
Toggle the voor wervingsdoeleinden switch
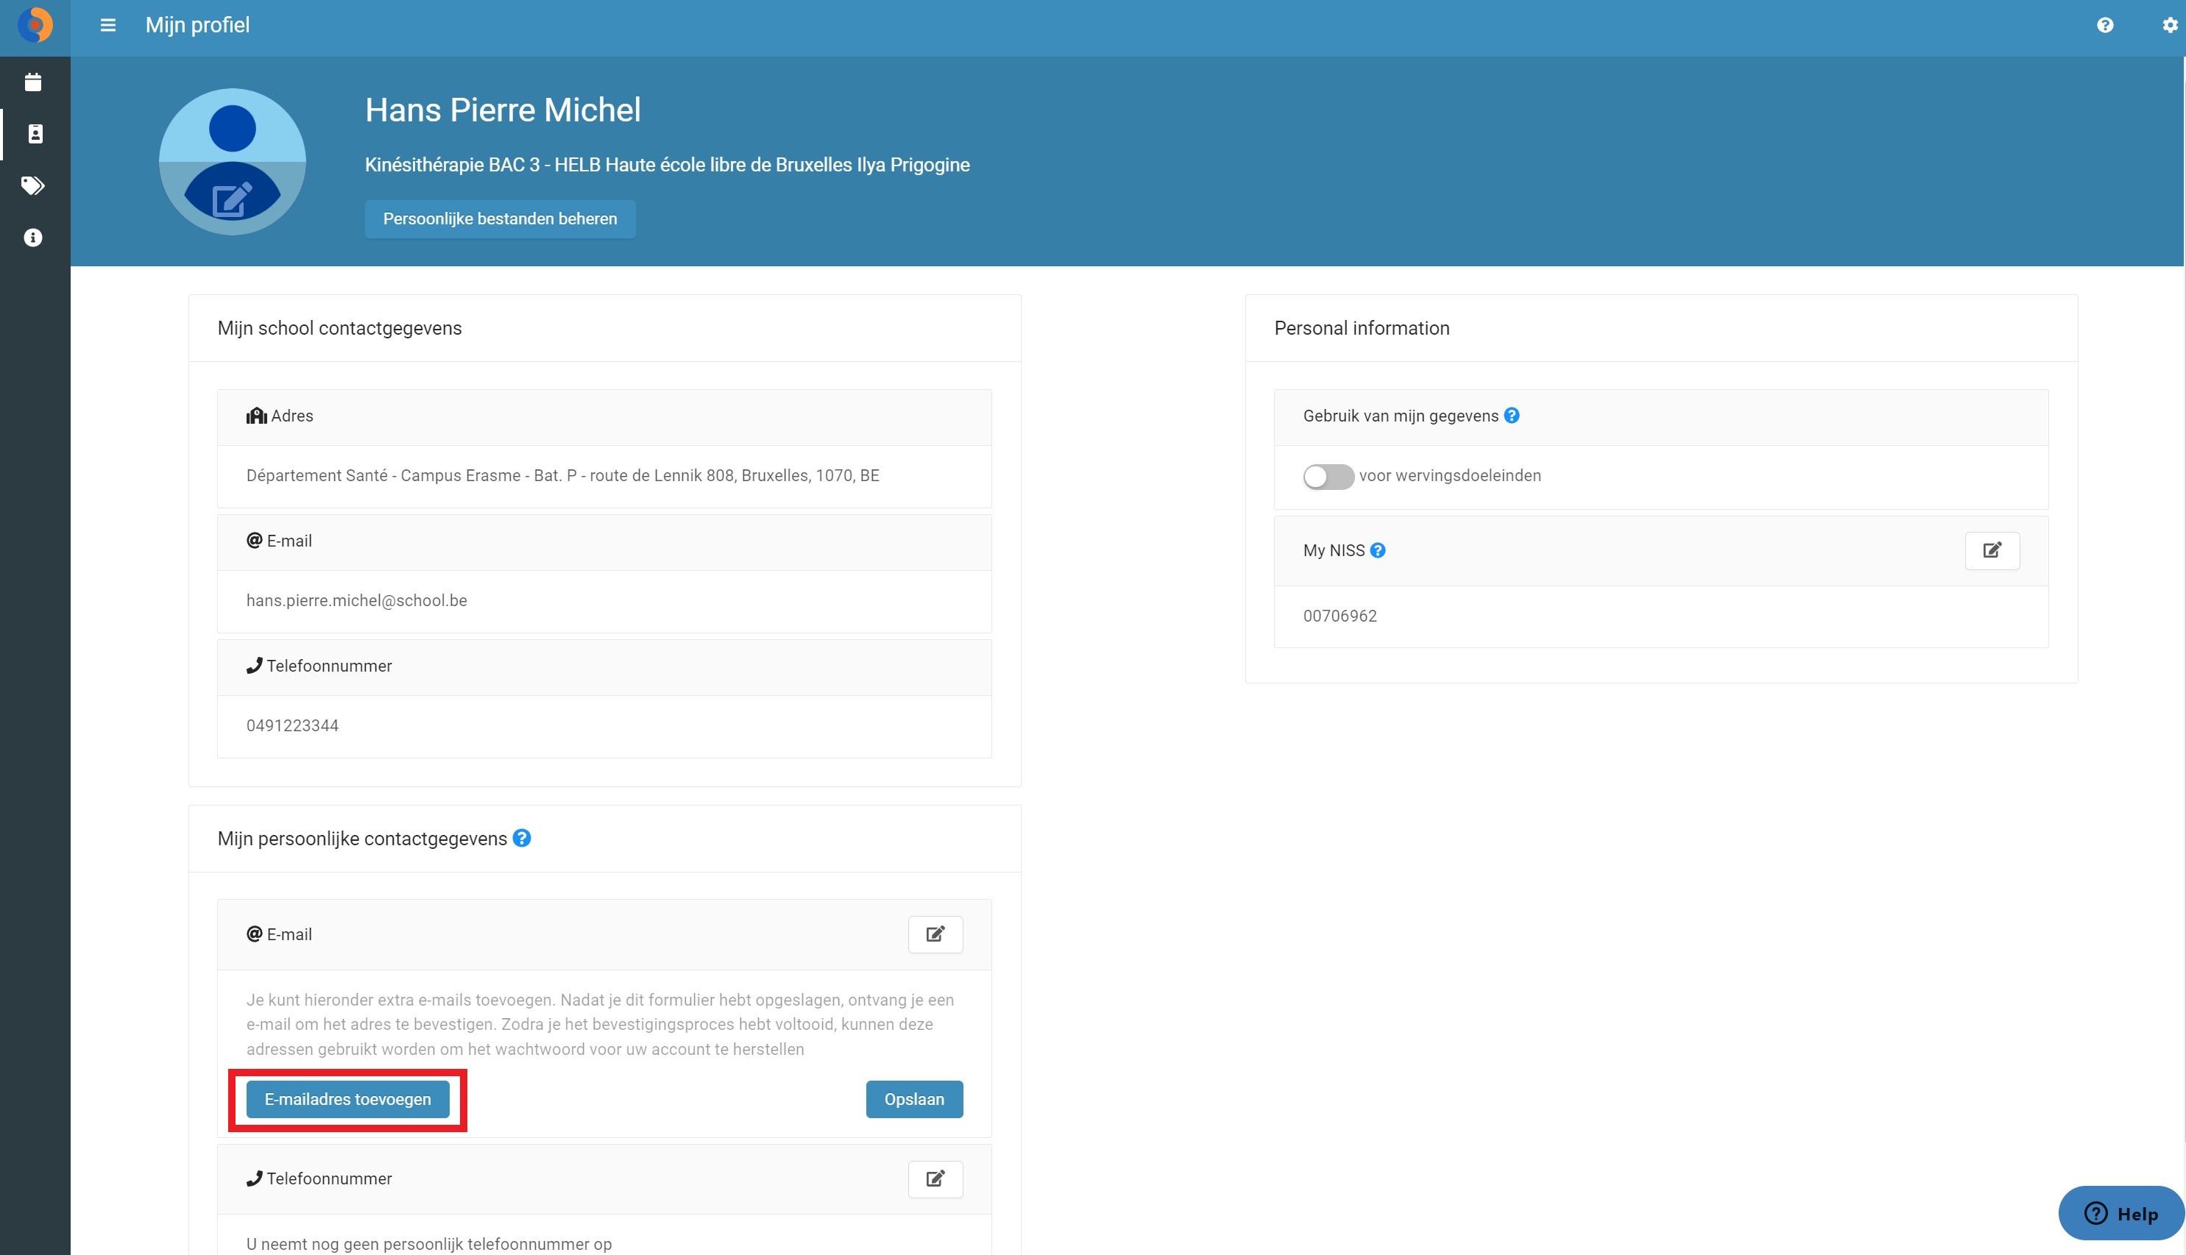tap(1328, 477)
